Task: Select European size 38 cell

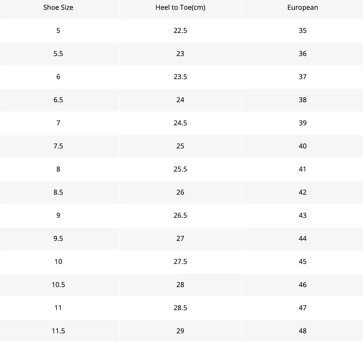Action: [302, 100]
